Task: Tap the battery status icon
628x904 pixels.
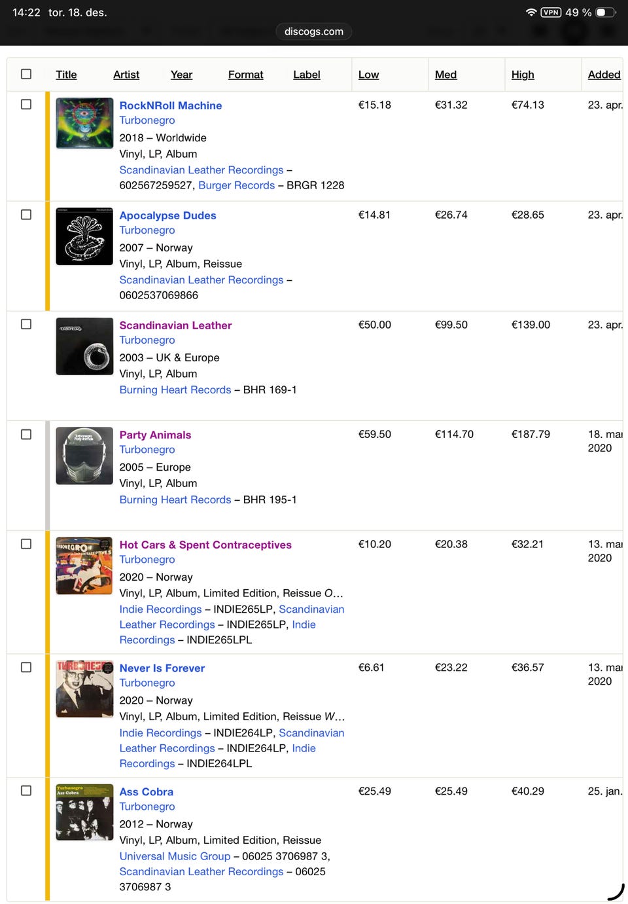Action: click(x=605, y=12)
